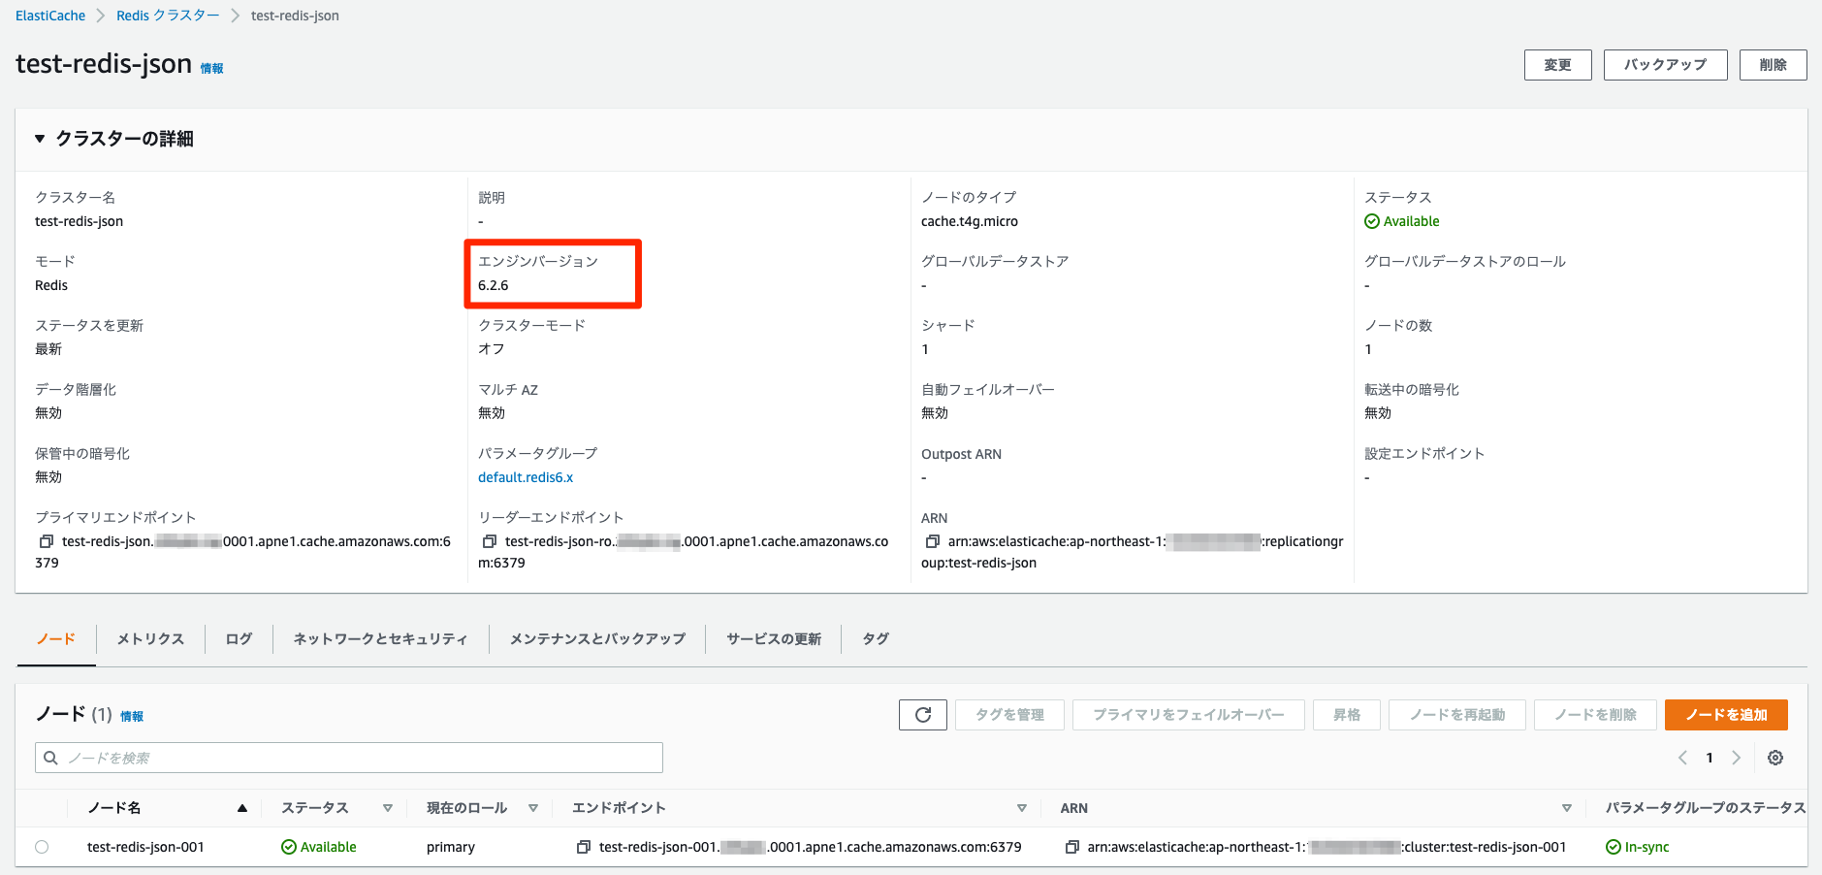Copy the cluster ARN
Screen dimensions: 1822x875
929,541
